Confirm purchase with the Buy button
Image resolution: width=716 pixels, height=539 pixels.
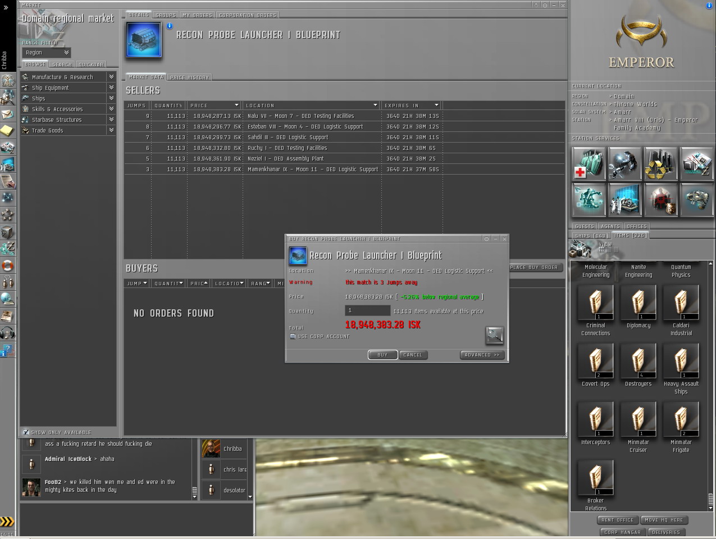(382, 355)
